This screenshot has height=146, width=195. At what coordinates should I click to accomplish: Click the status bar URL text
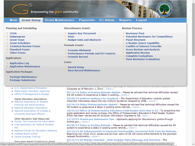coord(87,144)
